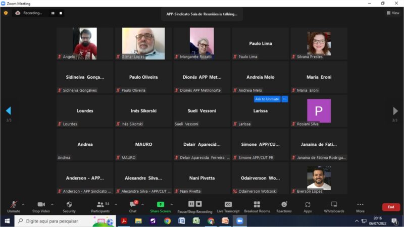Open the Chat panel
The image size is (404, 227).
coord(132,206)
